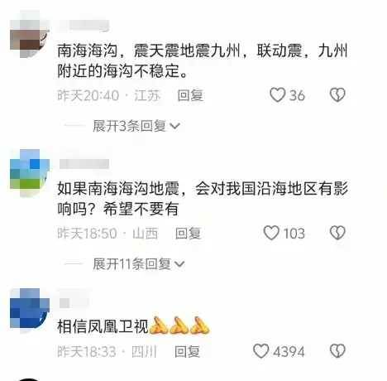Dislike the Jiangsu comment via broken heart
This screenshot has width=387, height=381.
point(337,95)
